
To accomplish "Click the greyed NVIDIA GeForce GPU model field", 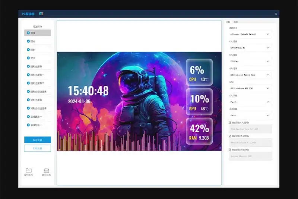I will point(250,143).
